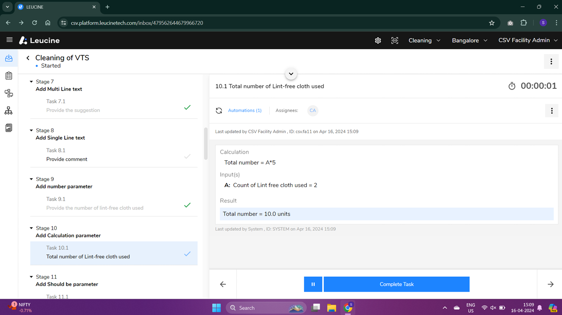
Task: Select Task 10.1 Total number of Lint-free cloth
Action: pos(114,253)
